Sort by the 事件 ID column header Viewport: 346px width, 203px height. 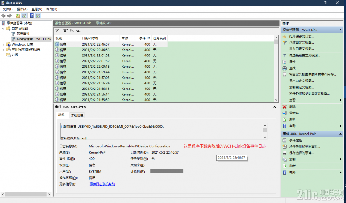coord(143,38)
